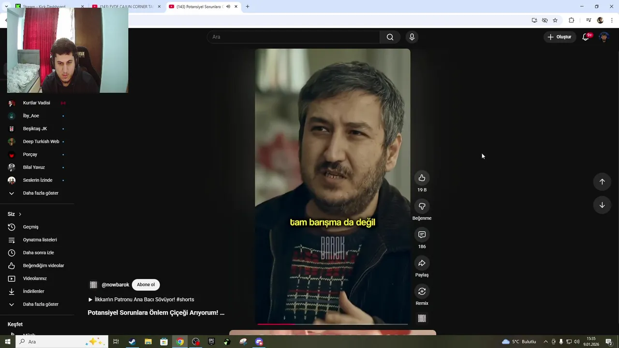Open a new browser tab
Image resolution: width=619 pixels, height=348 pixels.
[x=248, y=7]
